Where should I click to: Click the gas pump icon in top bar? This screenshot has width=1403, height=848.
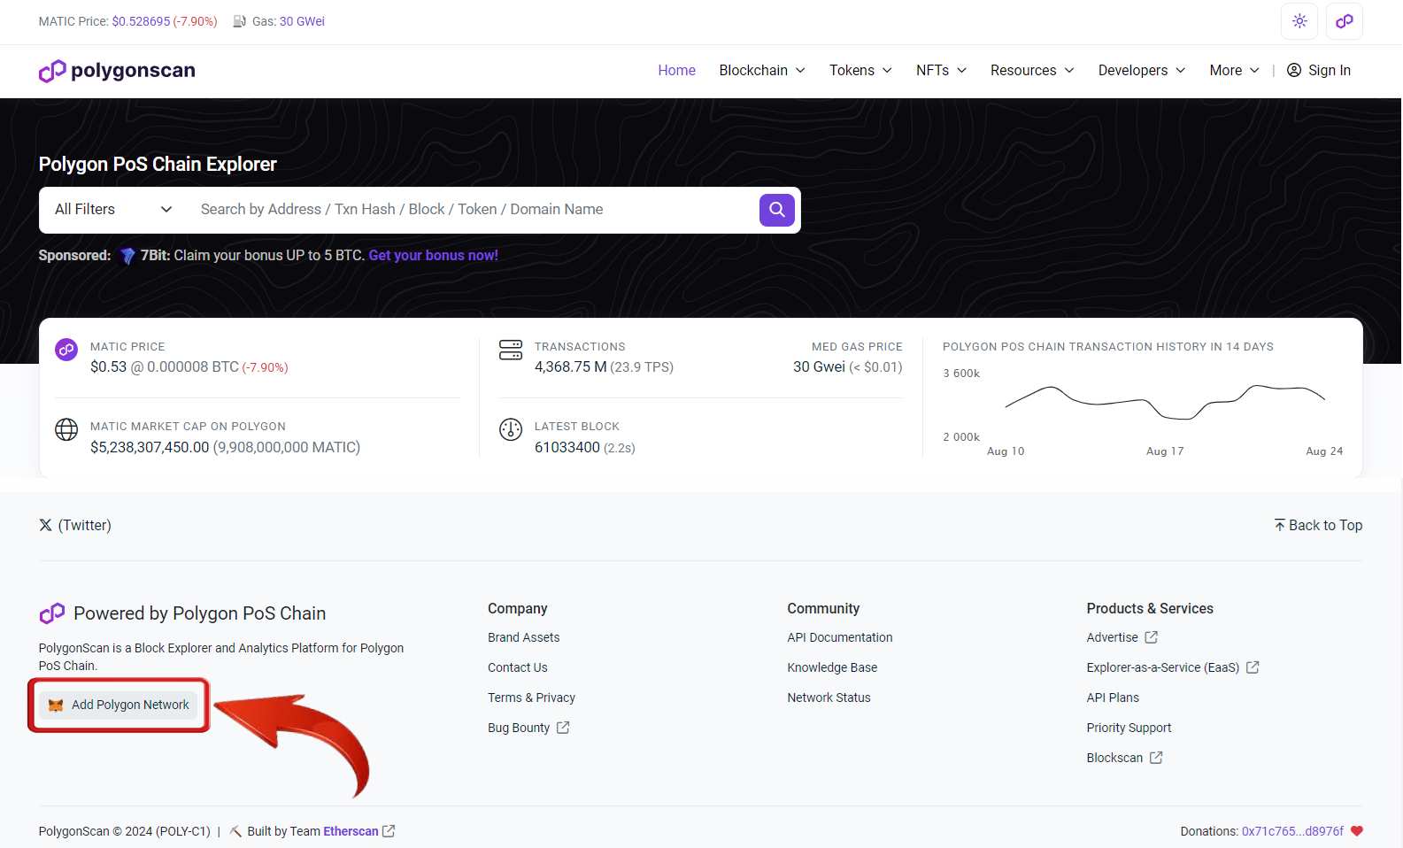point(239,21)
